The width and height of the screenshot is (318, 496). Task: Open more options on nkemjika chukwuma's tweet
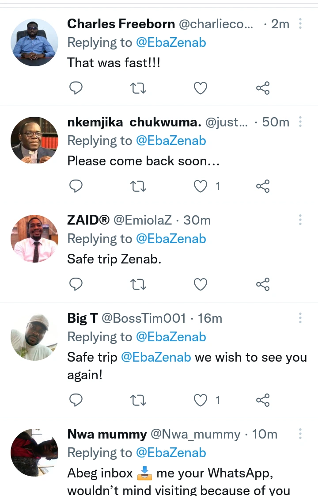(x=300, y=122)
